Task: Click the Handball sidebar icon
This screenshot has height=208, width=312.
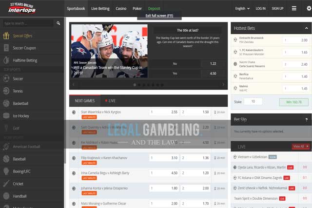Action: (x=6, y=196)
